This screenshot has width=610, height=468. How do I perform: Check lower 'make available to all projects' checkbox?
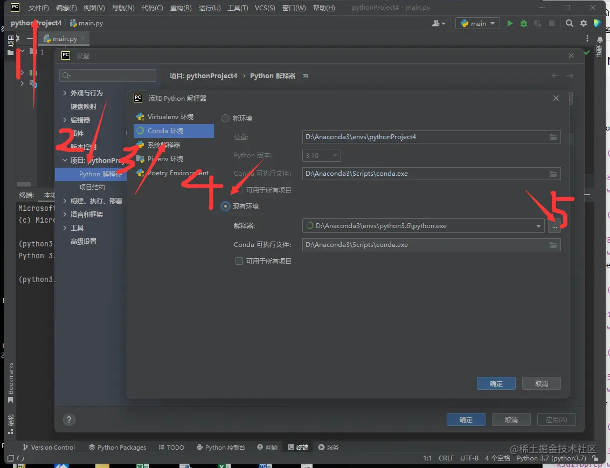[239, 261]
